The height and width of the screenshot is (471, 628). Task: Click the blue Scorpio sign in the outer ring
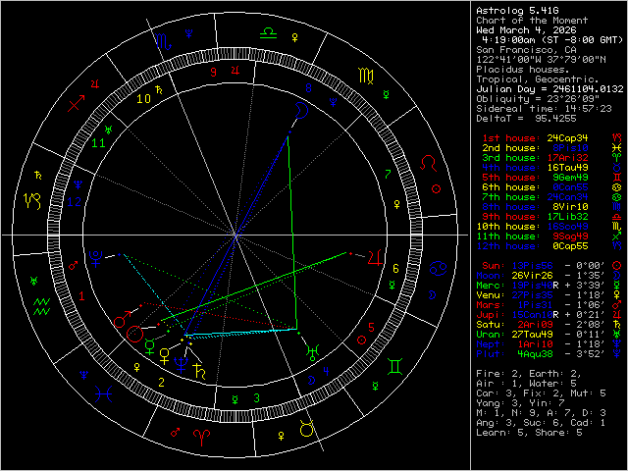[164, 41]
